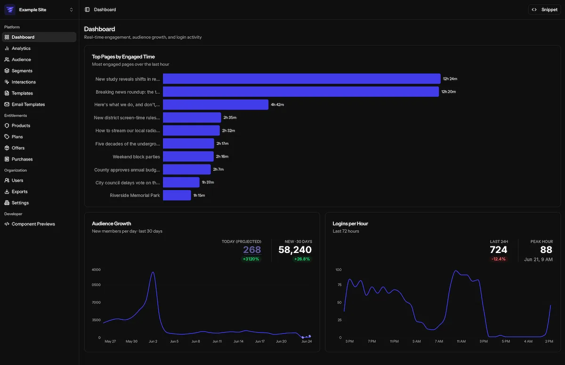Viewport: 565px width, 365px height.
Task: Go to Analytics in sidebar
Action: click(39, 48)
